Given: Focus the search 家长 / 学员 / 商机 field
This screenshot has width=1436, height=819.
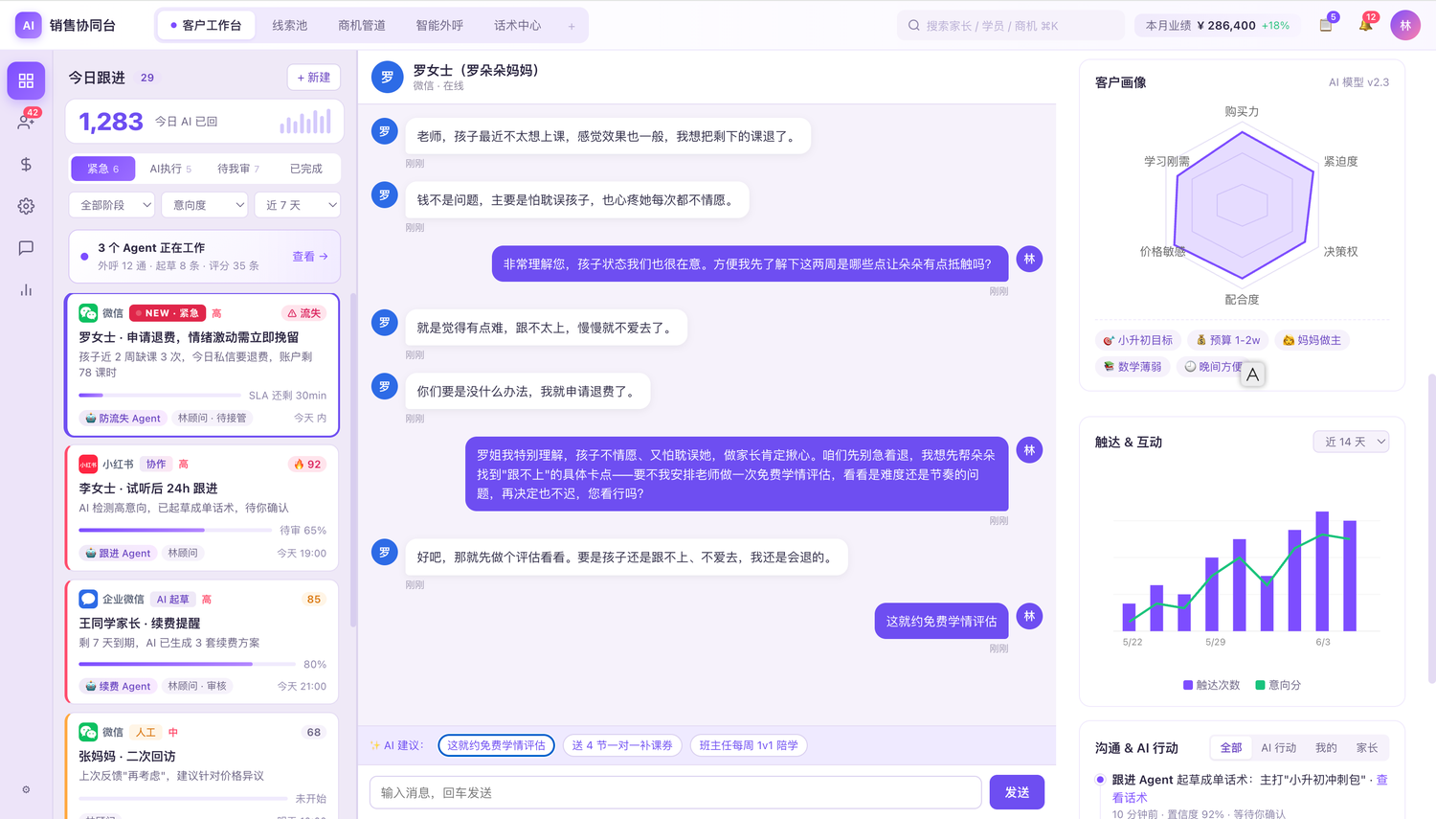Looking at the screenshot, I should pos(1011,26).
